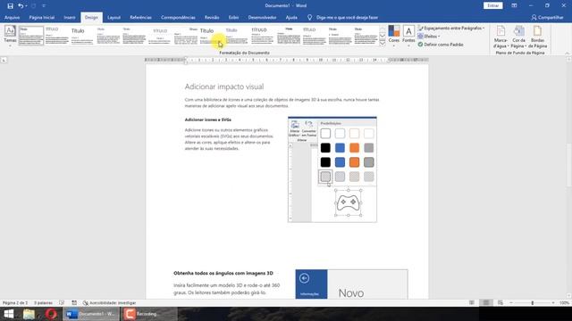The height and width of the screenshot is (321, 572).
Task: Click the zoom slider handle
Action: coord(533,303)
